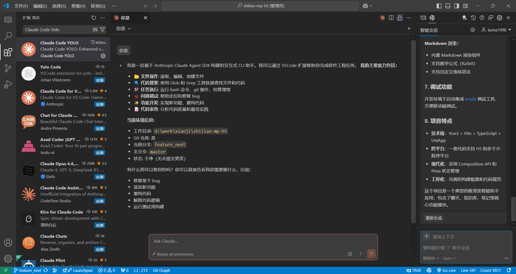
Task: Install the Yolo Code extension
Action: (x=100, y=80)
